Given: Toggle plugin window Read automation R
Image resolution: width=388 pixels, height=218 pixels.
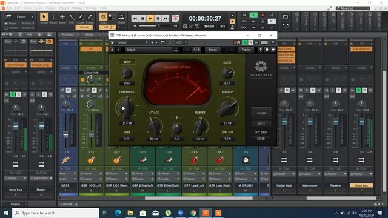Looking at the screenshot, I should pos(250,42).
